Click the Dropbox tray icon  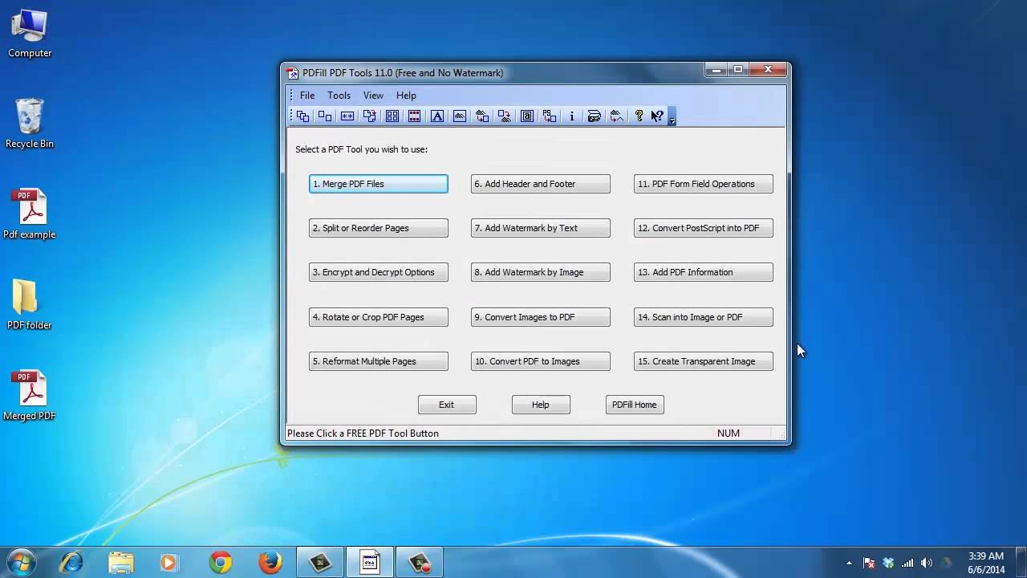[888, 563]
